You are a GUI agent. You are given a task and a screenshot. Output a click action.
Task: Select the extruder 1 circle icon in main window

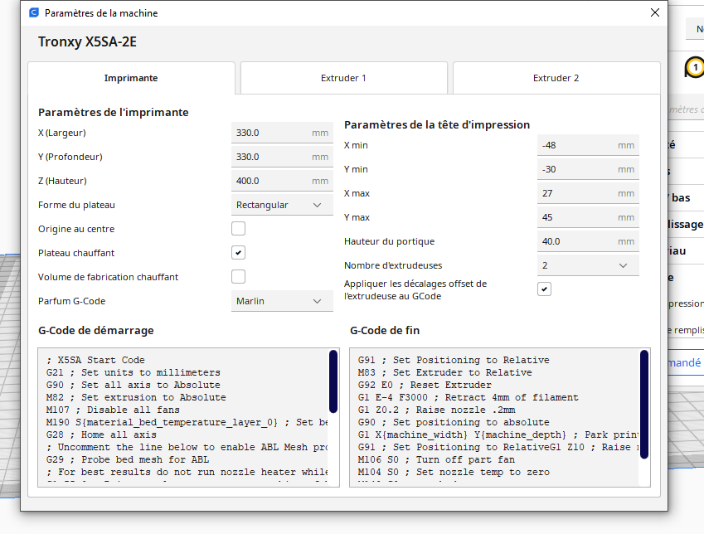(695, 67)
